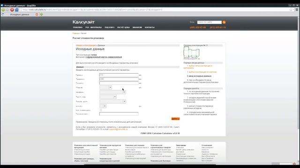
Task: Click the '3. ввод исходных данных' text
Action: [199, 76]
